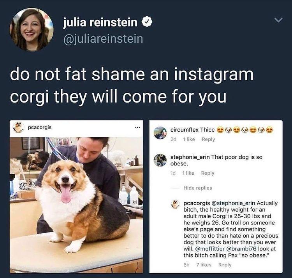Open the three-dot menu on pcacorgis post
Viewport: 292px width, 278px height.
click(x=137, y=127)
